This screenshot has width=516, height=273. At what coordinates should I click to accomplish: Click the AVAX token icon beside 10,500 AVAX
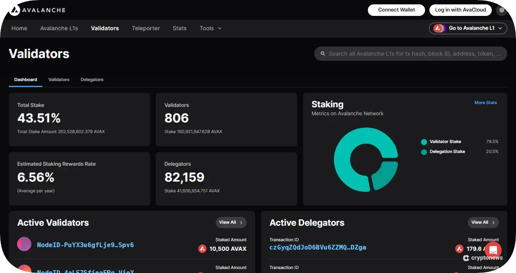201,249
